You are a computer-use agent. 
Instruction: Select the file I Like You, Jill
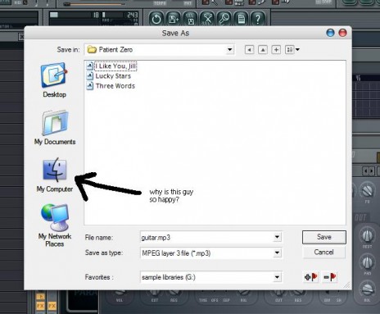[x=111, y=66]
